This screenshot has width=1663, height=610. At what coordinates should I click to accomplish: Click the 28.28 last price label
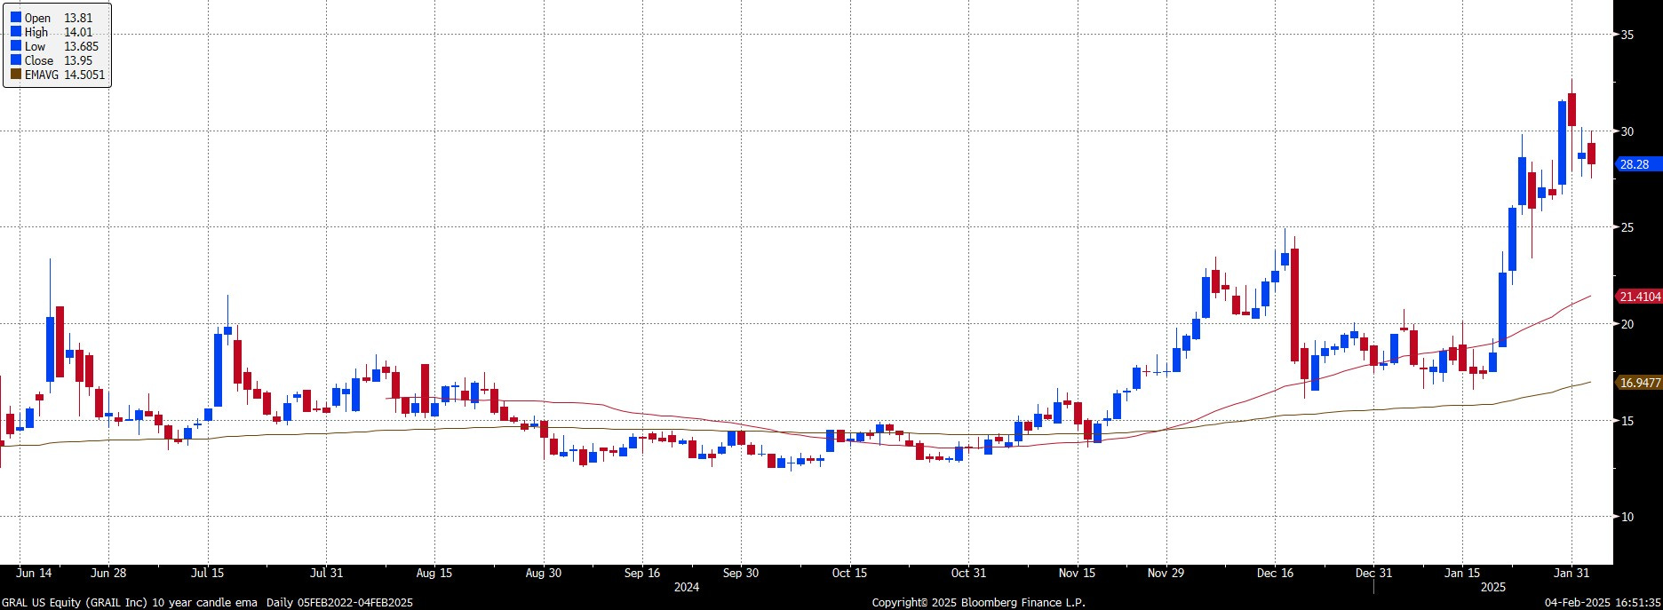point(1637,164)
